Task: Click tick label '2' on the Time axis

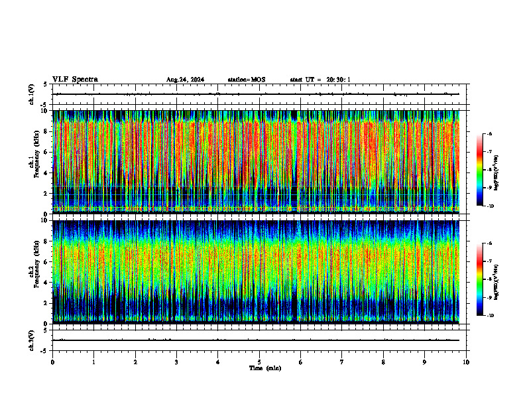Action: 135,362
